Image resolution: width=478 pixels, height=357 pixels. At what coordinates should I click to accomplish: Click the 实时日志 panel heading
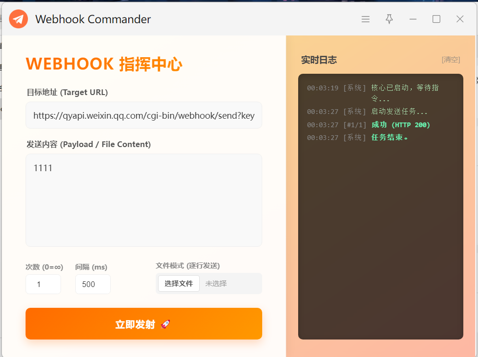coord(319,60)
